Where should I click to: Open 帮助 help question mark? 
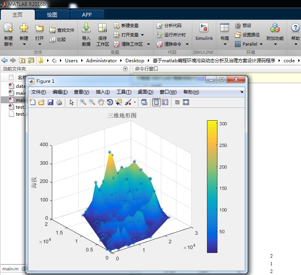[x=295, y=34]
